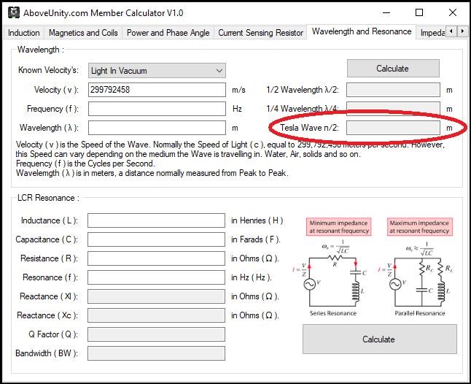This screenshot has height=384, width=471.
Task: Click the 'Wavelength :' group title
Action: pos(41,50)
